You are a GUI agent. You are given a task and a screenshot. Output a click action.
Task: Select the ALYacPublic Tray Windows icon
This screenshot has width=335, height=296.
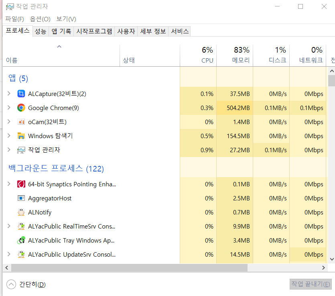click(x=21, y=241)
